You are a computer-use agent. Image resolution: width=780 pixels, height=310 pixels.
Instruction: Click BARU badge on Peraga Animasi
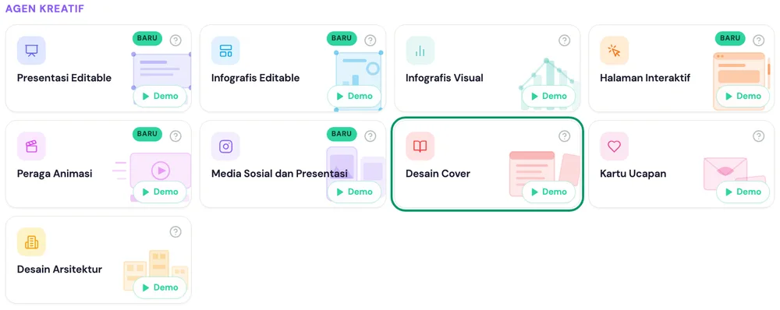click(x=147, y=134)
